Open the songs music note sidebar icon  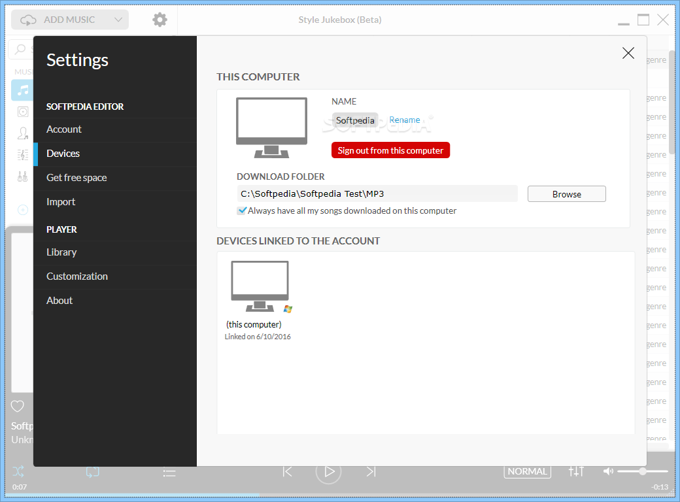click(22, 90)
